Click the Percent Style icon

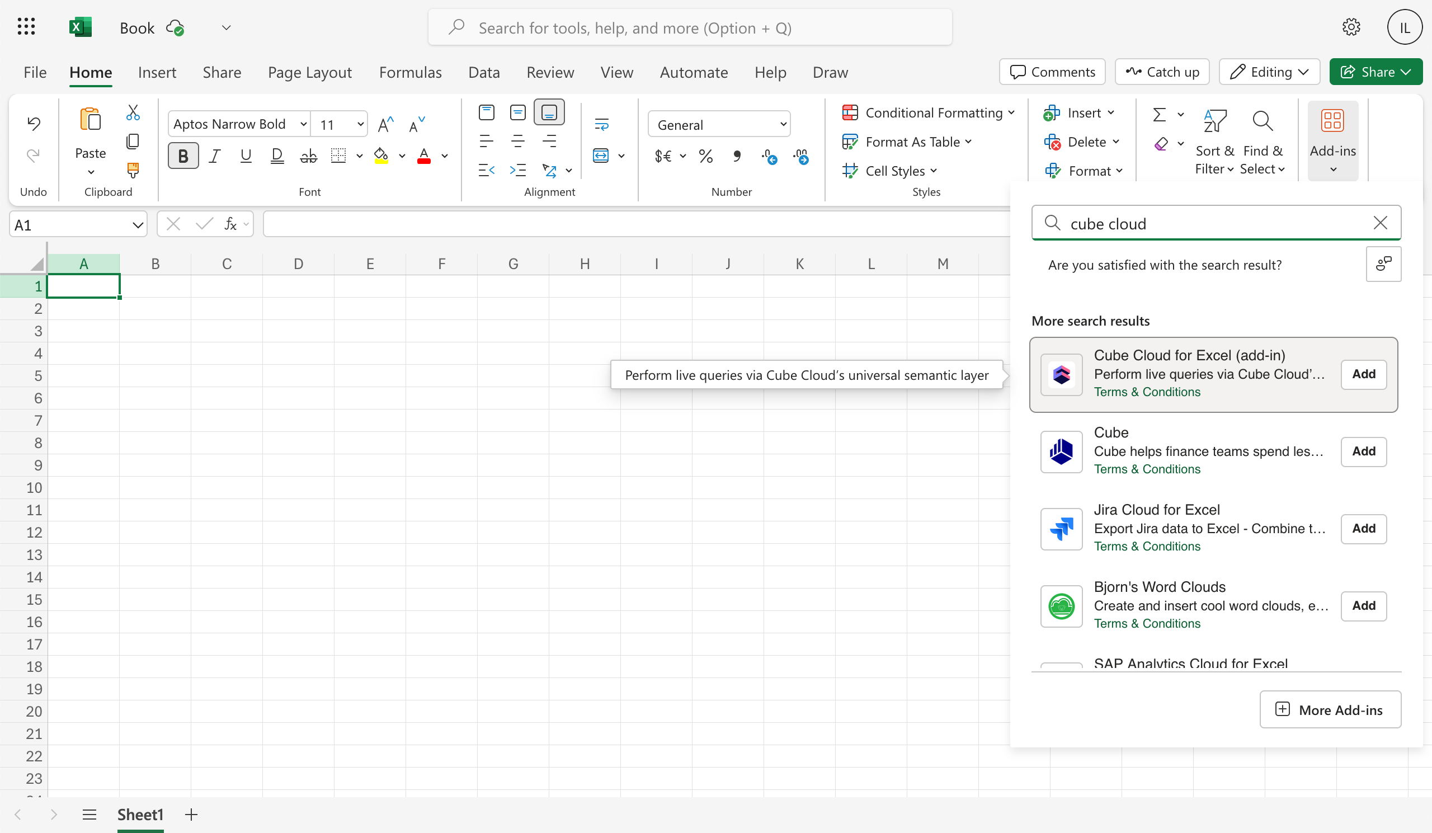tap(705, 156)
